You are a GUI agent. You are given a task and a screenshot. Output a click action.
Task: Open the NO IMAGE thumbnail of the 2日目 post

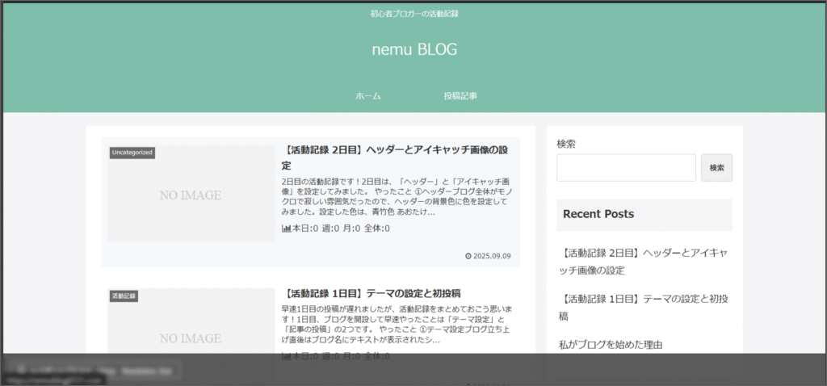[x=191, y=195]
